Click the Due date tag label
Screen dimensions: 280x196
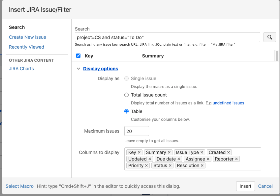166,159
